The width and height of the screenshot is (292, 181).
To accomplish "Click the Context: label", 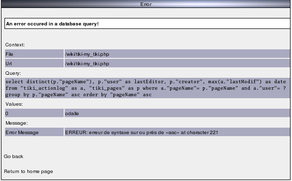I will [15, 45].
